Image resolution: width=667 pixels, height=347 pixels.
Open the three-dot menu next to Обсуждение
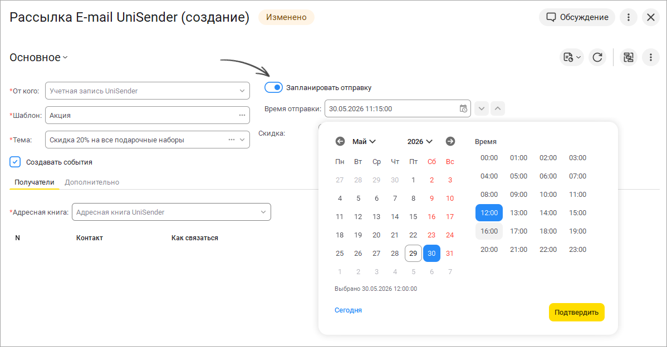click(628, 17)
